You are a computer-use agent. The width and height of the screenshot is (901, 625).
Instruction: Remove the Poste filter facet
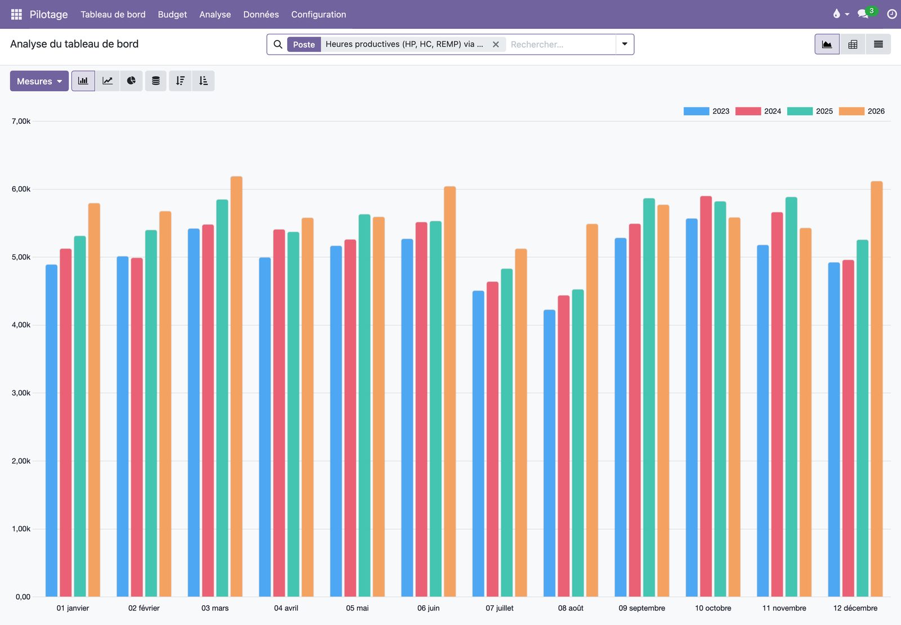496,44
